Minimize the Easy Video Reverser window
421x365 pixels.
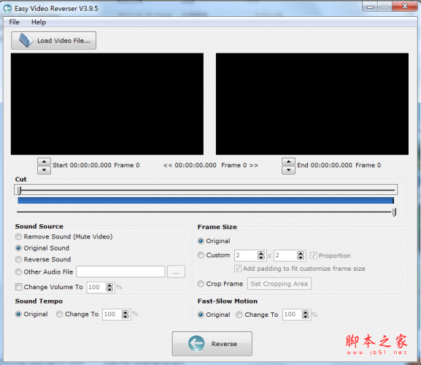coord(370,6)
